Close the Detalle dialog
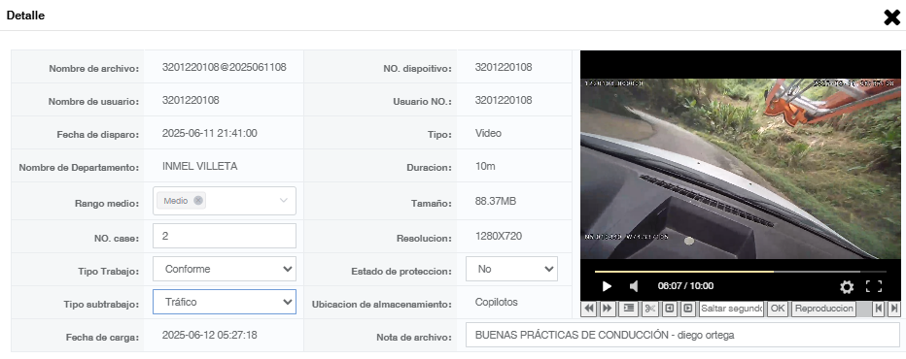This screenshot has height=359, width=906. coord(892,17)
